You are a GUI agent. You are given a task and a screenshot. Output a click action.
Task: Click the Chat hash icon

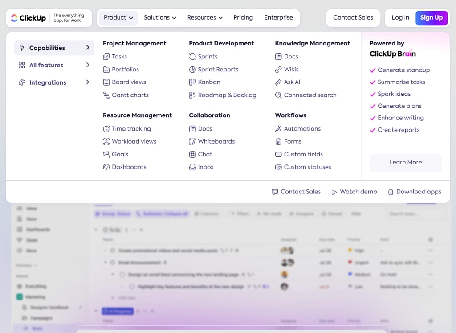(x=192, y=154)
